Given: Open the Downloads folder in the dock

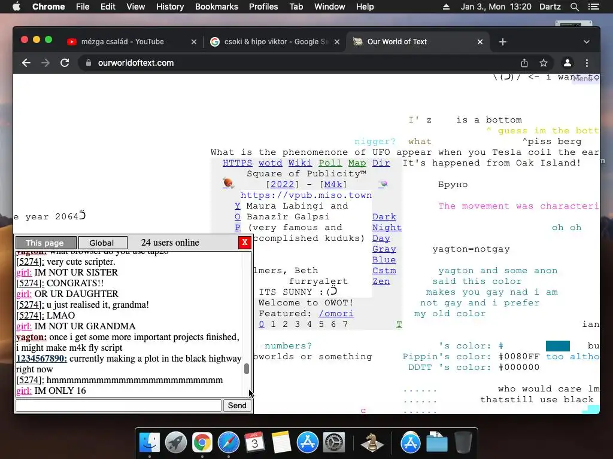Looking at the screenshot, I should click(x=436, y=443).
